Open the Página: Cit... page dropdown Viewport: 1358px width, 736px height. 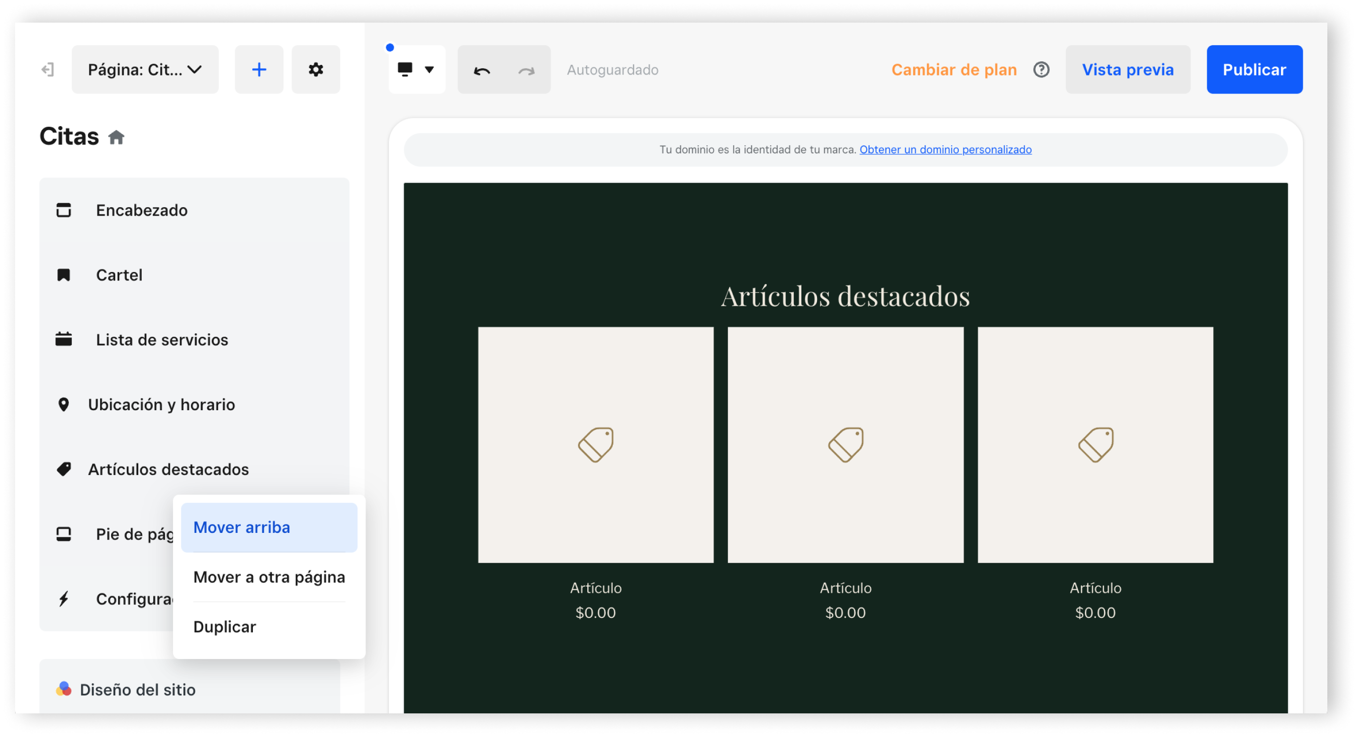coord(145,69)
